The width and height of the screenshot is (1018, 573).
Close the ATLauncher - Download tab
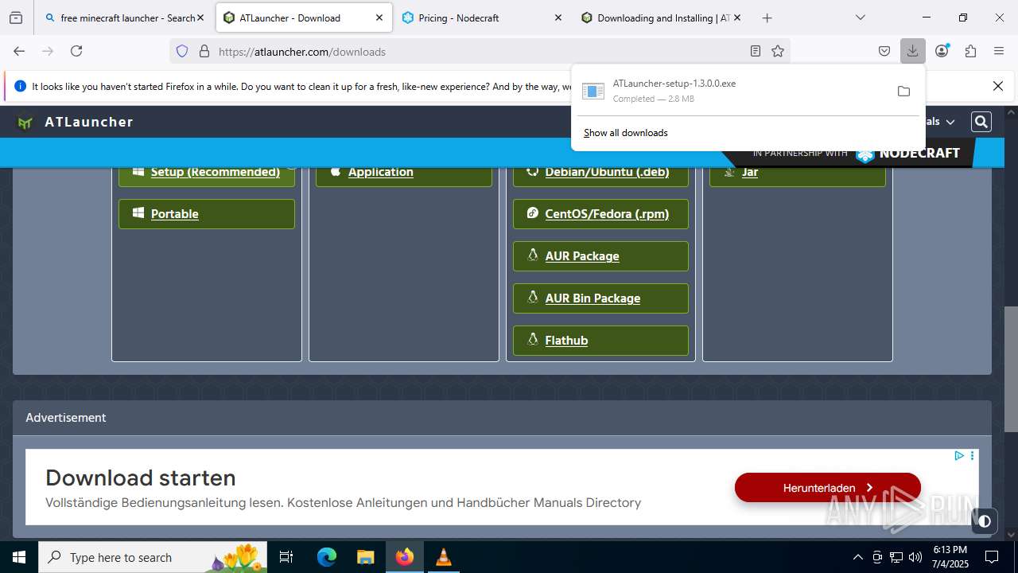(379, 18)
